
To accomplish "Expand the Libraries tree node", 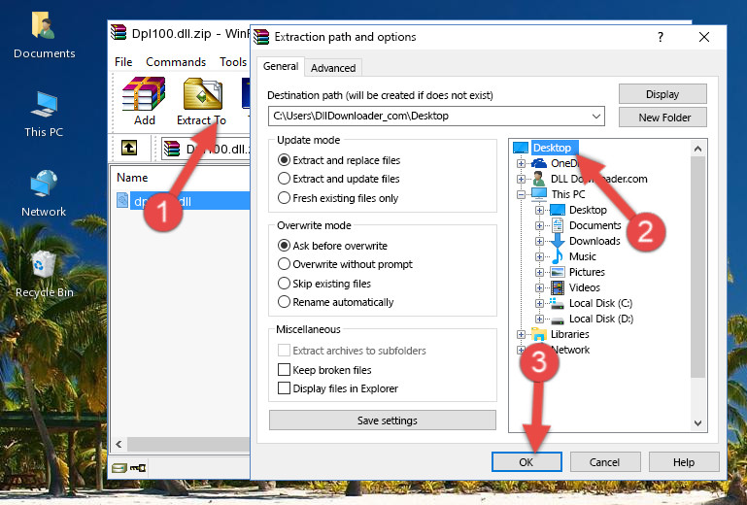I will pos(522,334).
